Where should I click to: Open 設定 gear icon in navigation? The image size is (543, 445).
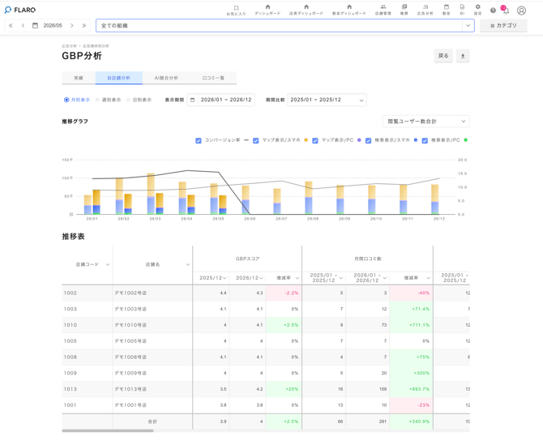pos(477,10)
